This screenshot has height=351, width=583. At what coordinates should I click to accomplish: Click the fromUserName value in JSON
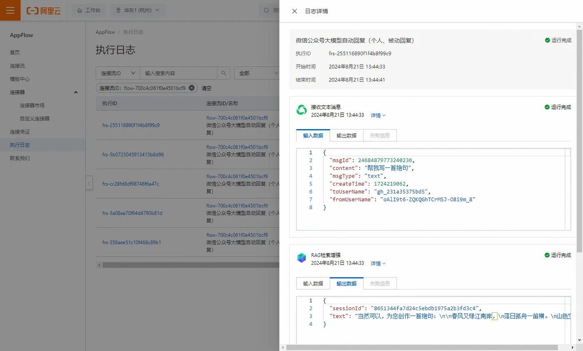(x=427, y=200)
